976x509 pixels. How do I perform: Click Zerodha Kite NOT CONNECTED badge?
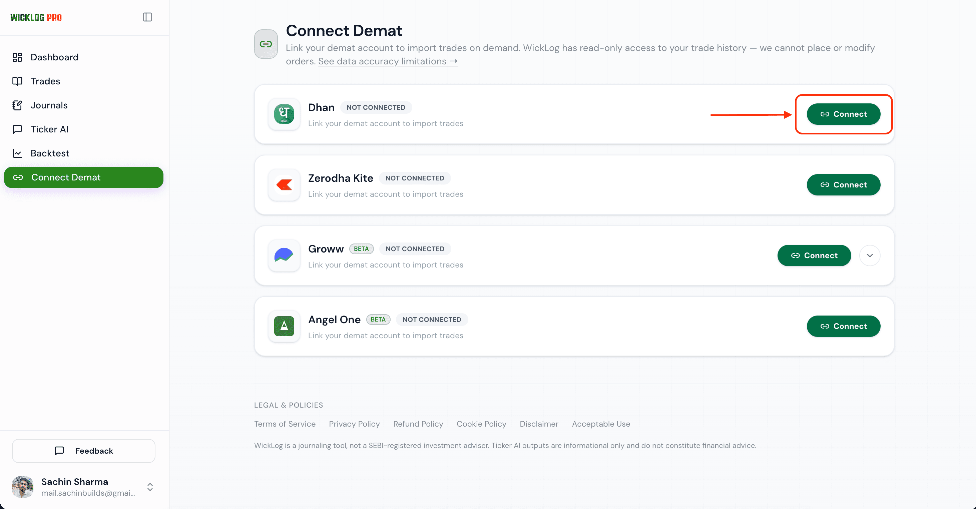[x=415, y=178]
